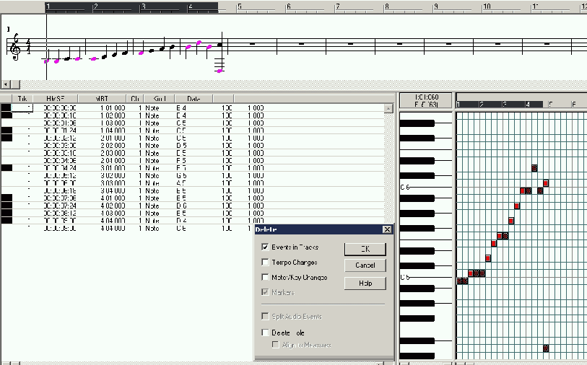Check the Meter/Key Changes option
Screen dimensions: 587x365
click(266, 278)
